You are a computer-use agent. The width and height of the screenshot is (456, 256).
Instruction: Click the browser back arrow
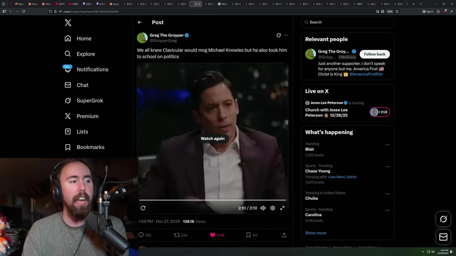coord(11,11)
